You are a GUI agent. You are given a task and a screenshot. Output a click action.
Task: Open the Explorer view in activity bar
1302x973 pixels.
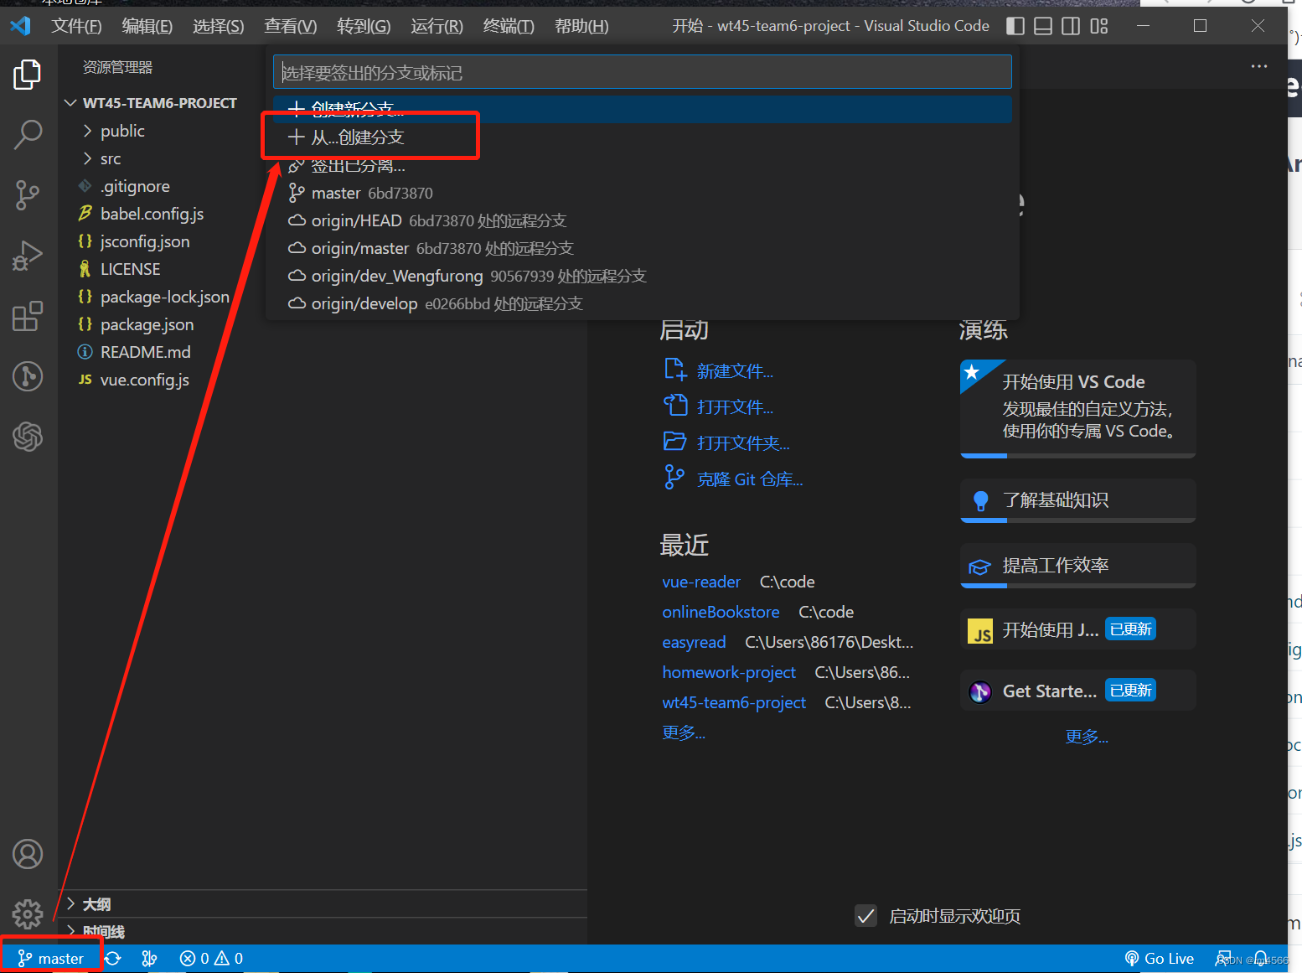28,74
